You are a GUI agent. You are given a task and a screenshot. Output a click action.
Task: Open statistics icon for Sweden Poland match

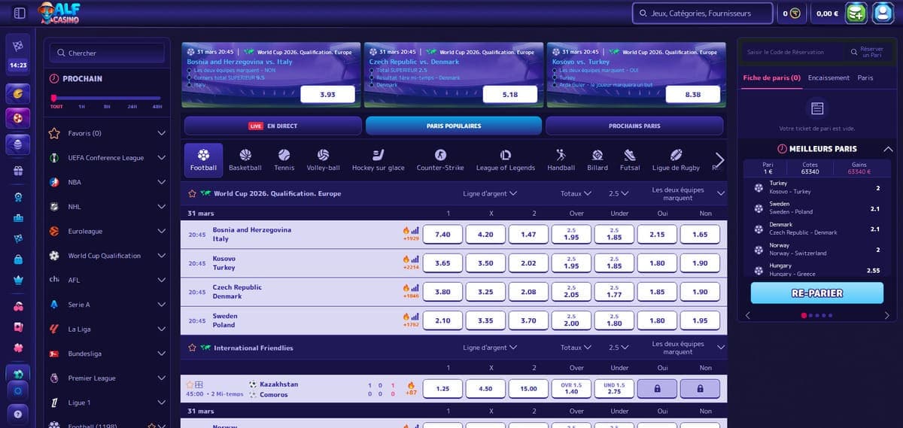pyautogui.click(x=415, y=317)
